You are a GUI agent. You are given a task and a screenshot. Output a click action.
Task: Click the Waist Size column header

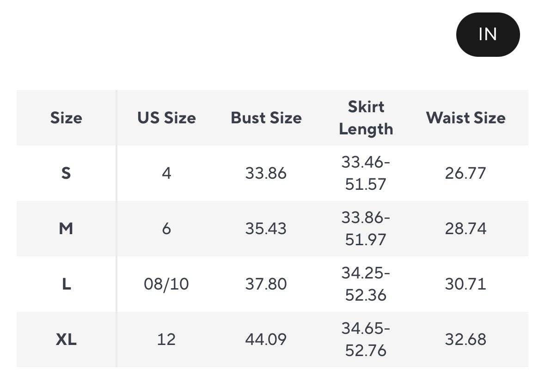465,118
